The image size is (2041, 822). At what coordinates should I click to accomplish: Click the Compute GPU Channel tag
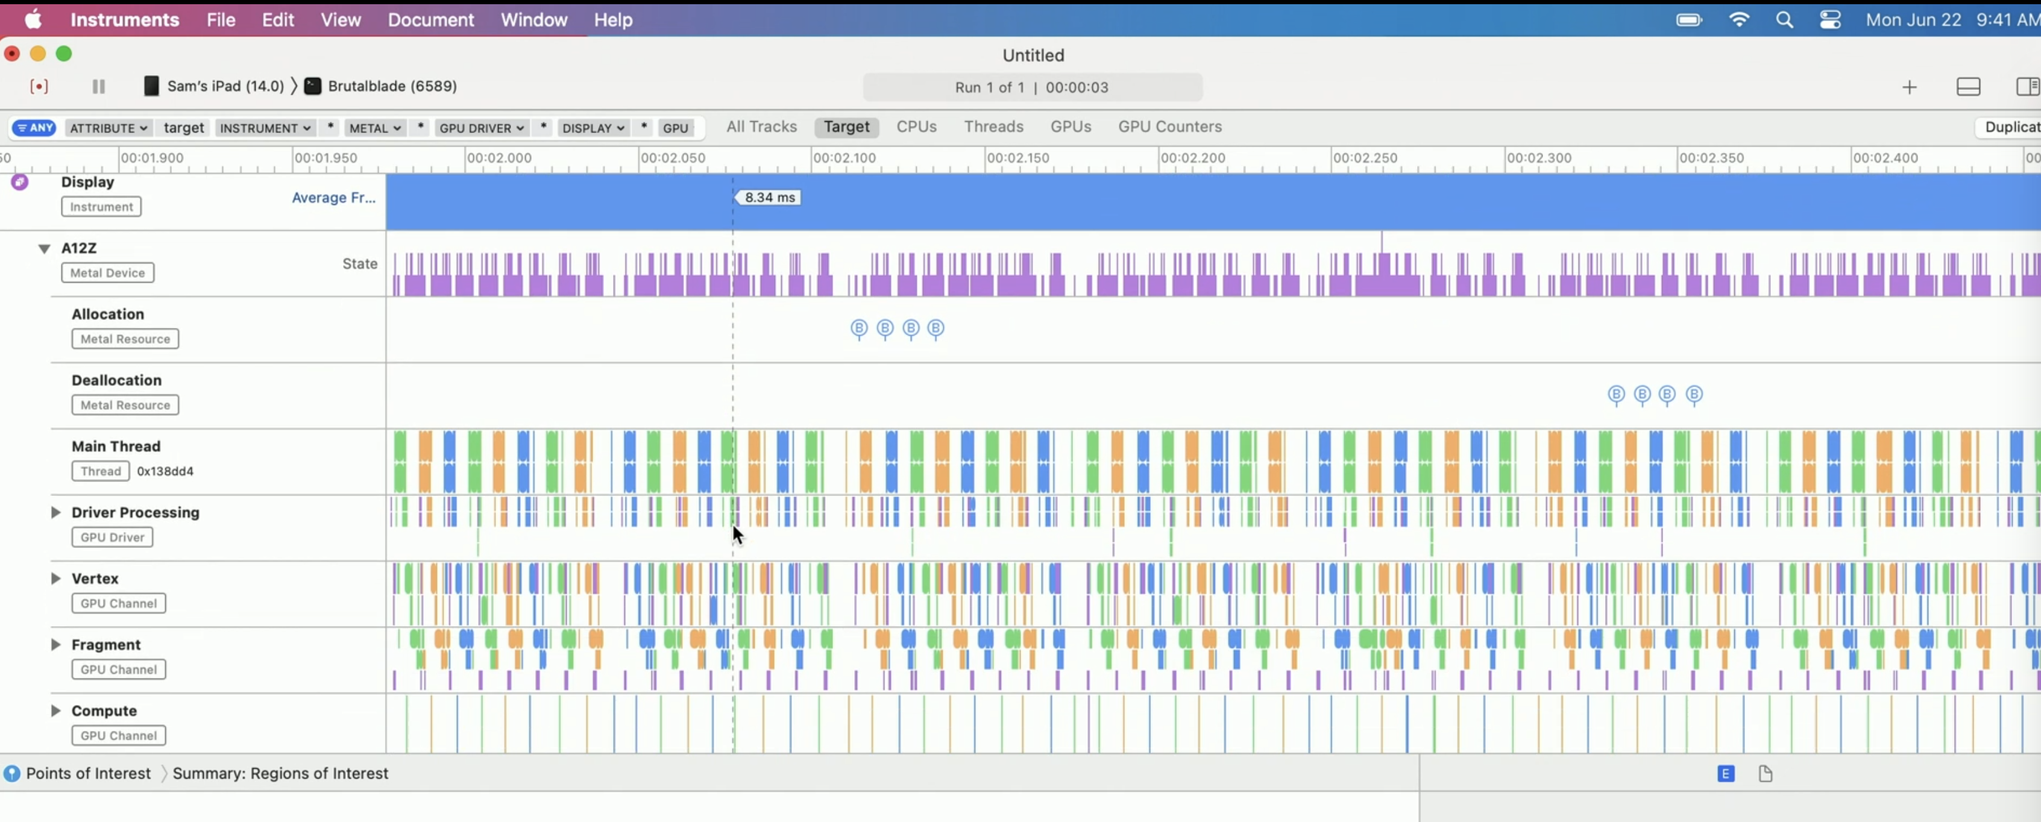(x=119, y=736)
